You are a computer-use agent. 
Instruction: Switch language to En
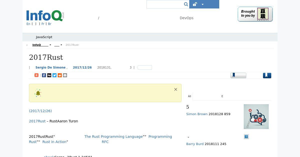point(28,24)
